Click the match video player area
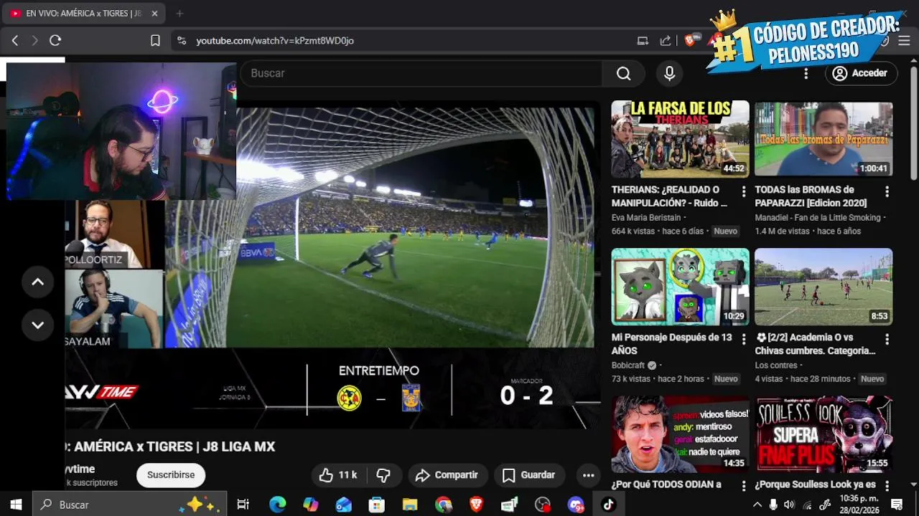The height and width of the screenshot is (516, 919). [x=381, y=228]
